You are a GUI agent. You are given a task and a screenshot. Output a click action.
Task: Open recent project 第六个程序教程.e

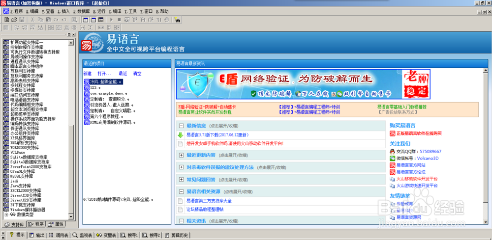click(103, 116)
